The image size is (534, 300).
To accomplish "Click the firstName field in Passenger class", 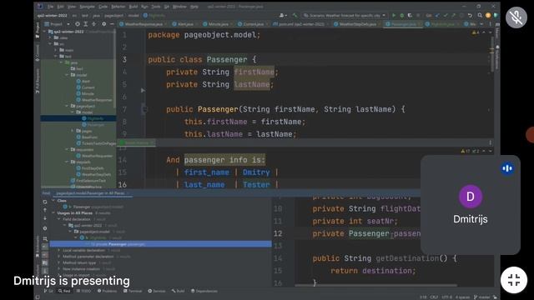I will 254,72.
